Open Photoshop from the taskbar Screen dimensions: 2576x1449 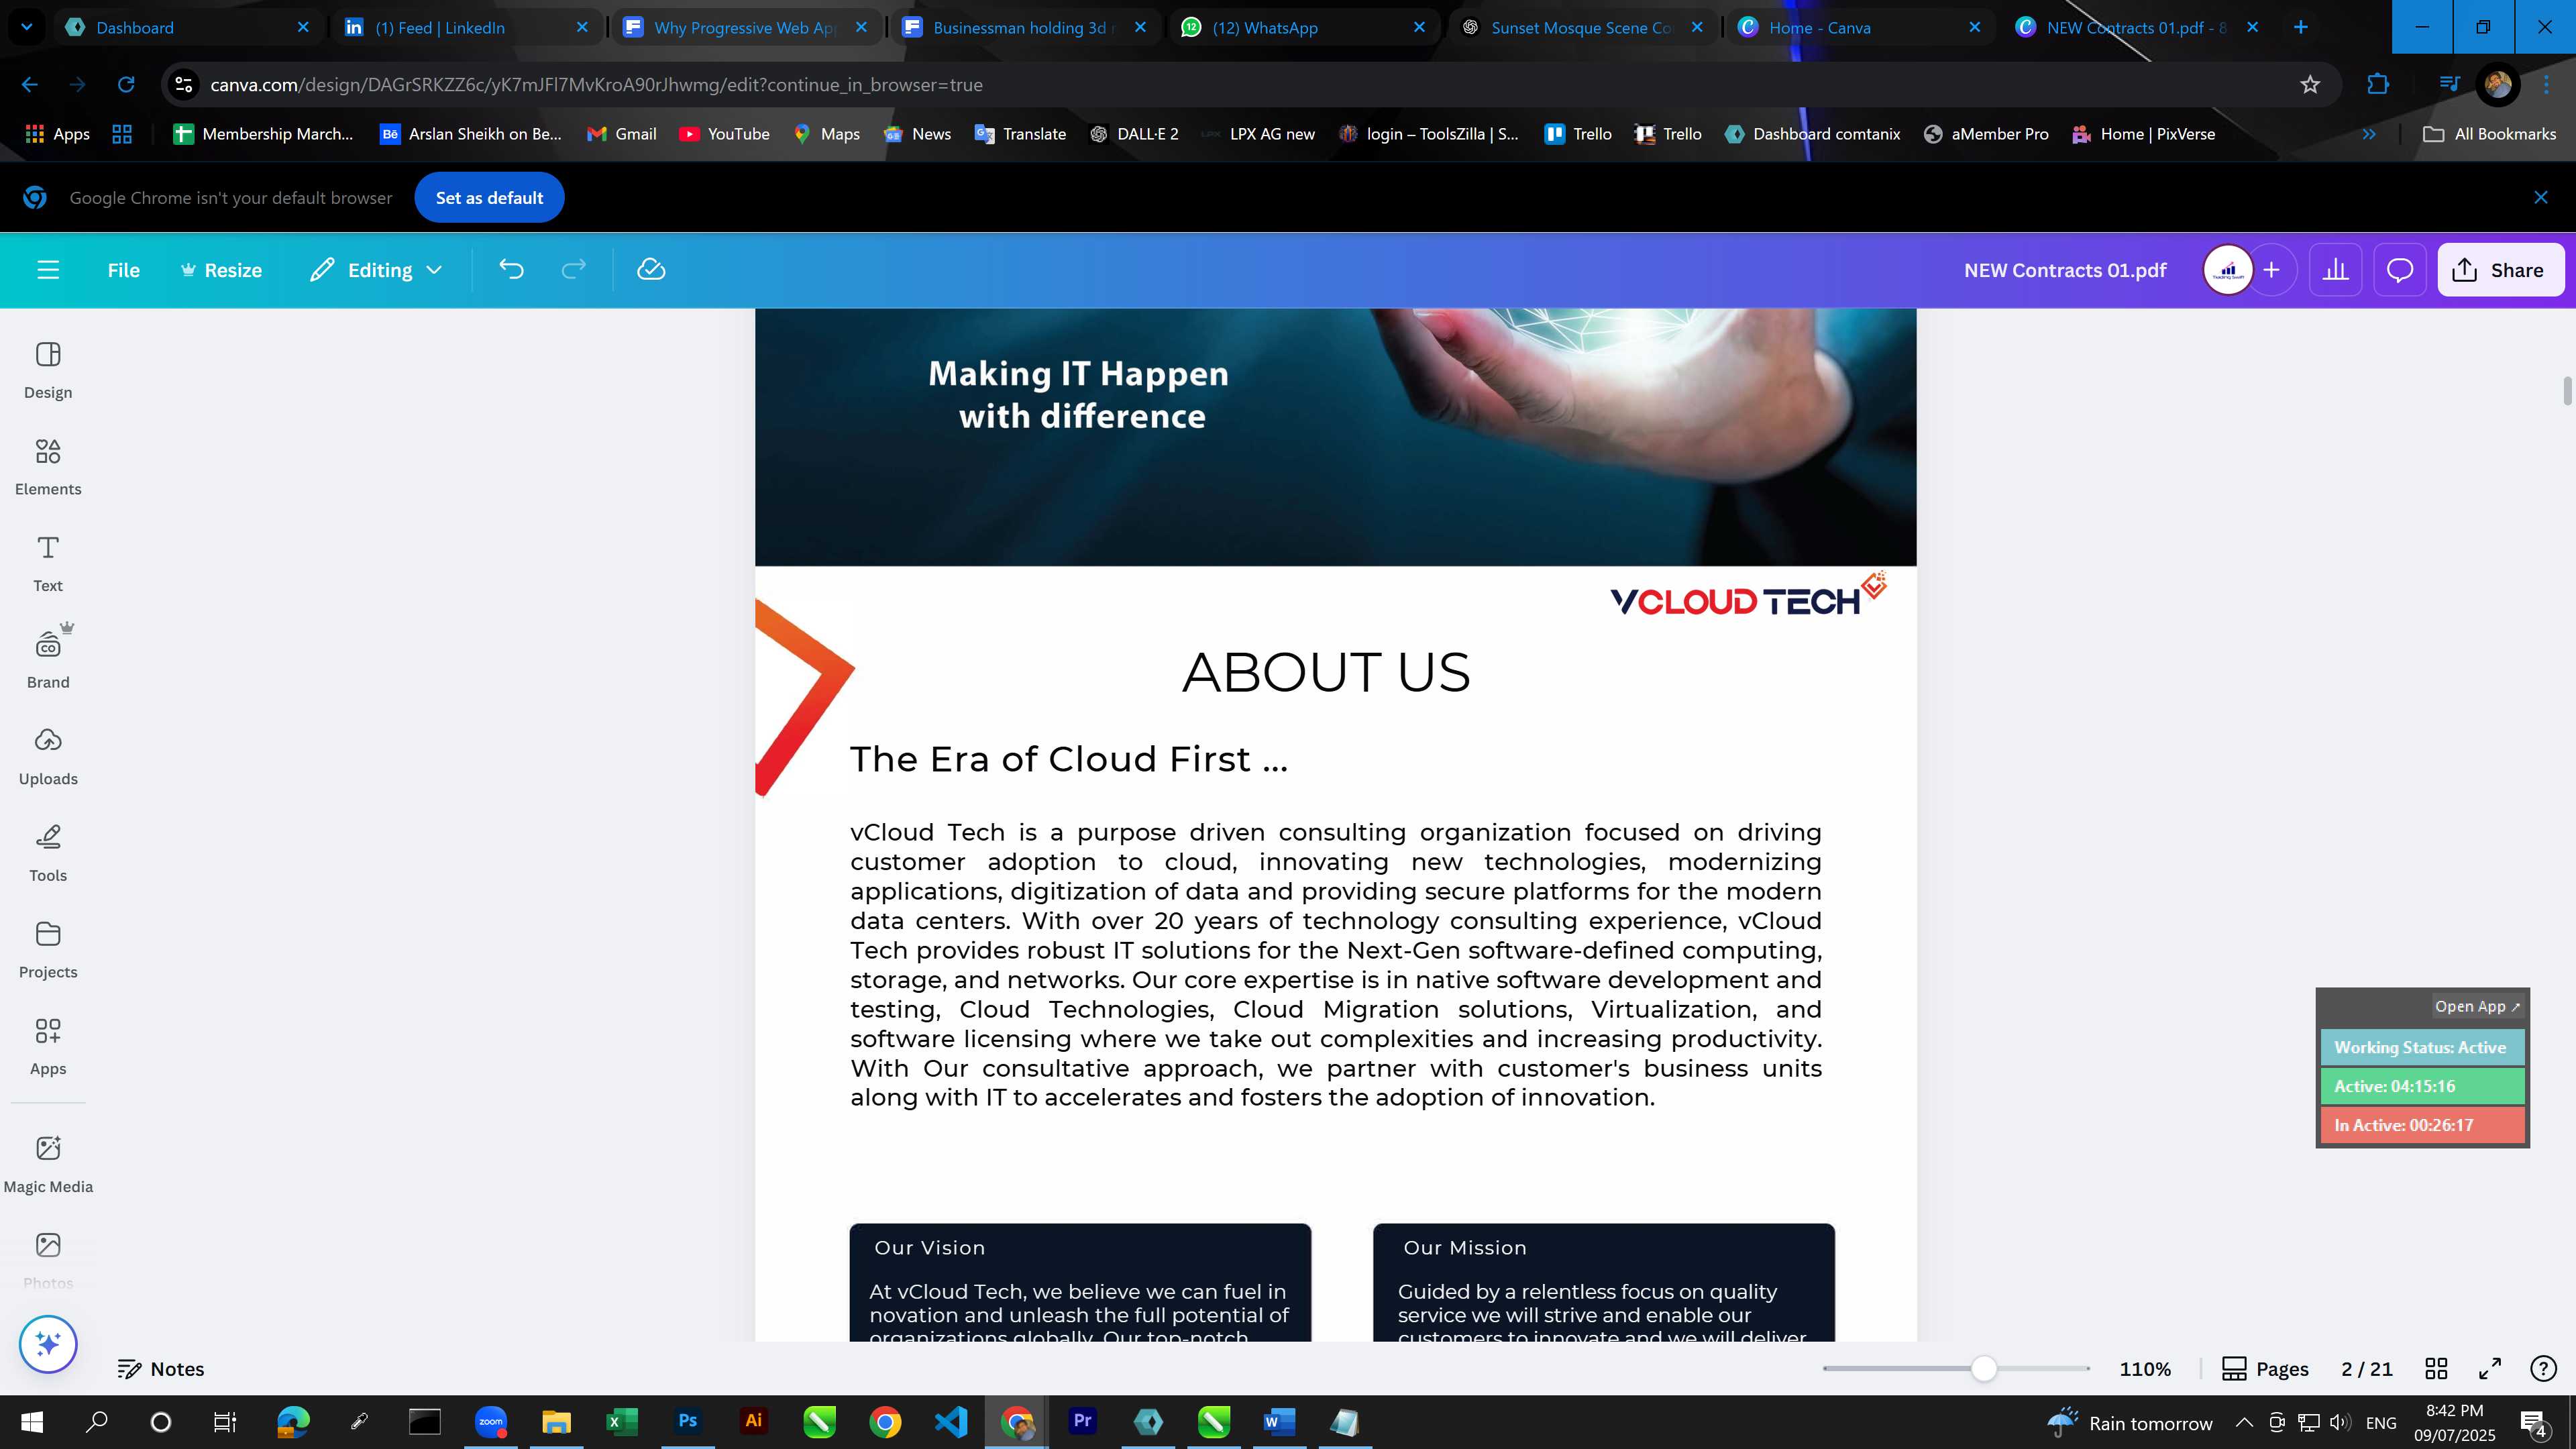pos(688,1422)
